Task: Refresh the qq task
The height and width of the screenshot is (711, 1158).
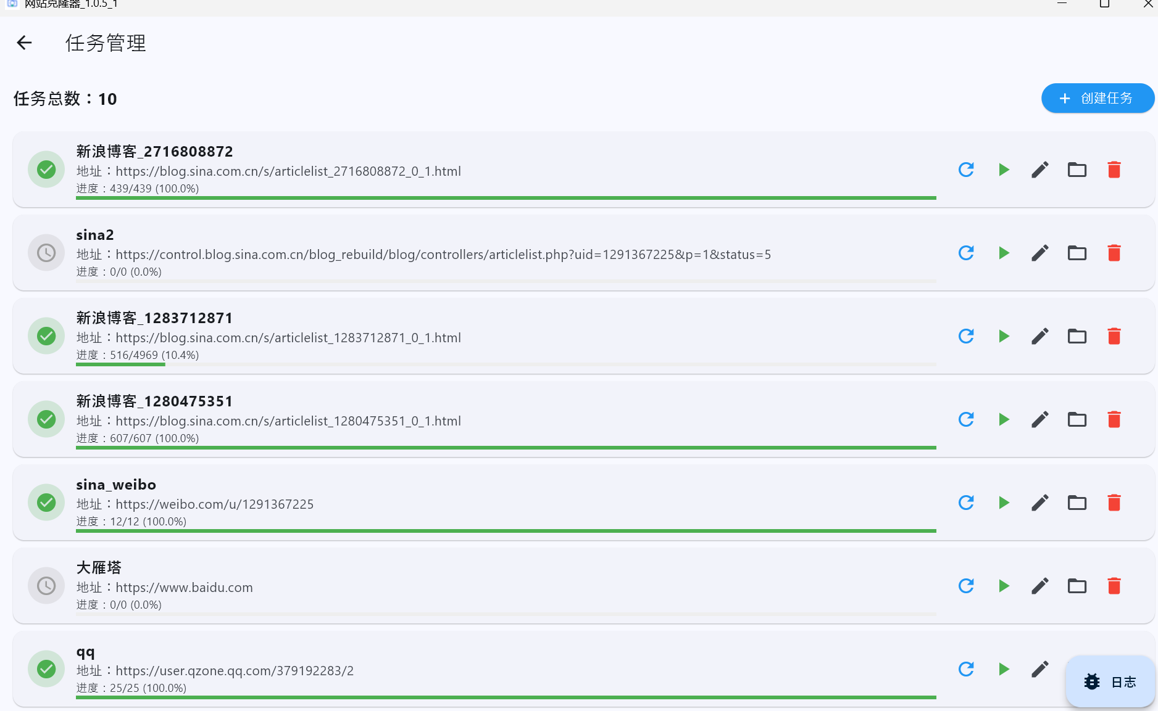Action: pyautogui.click(x=966, y=669)
